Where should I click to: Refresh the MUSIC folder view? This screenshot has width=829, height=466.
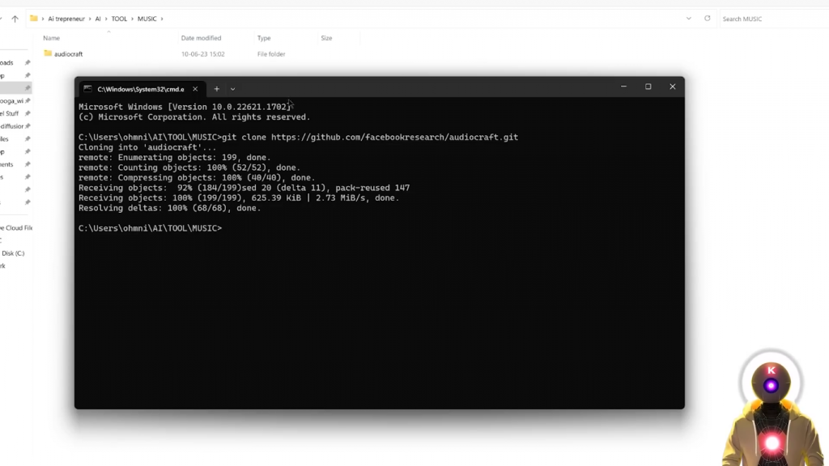pos(707,19)
